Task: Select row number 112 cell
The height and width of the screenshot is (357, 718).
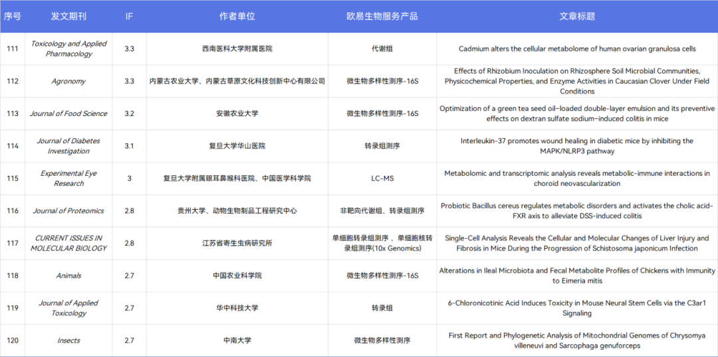Action: (x=13, y=82)
